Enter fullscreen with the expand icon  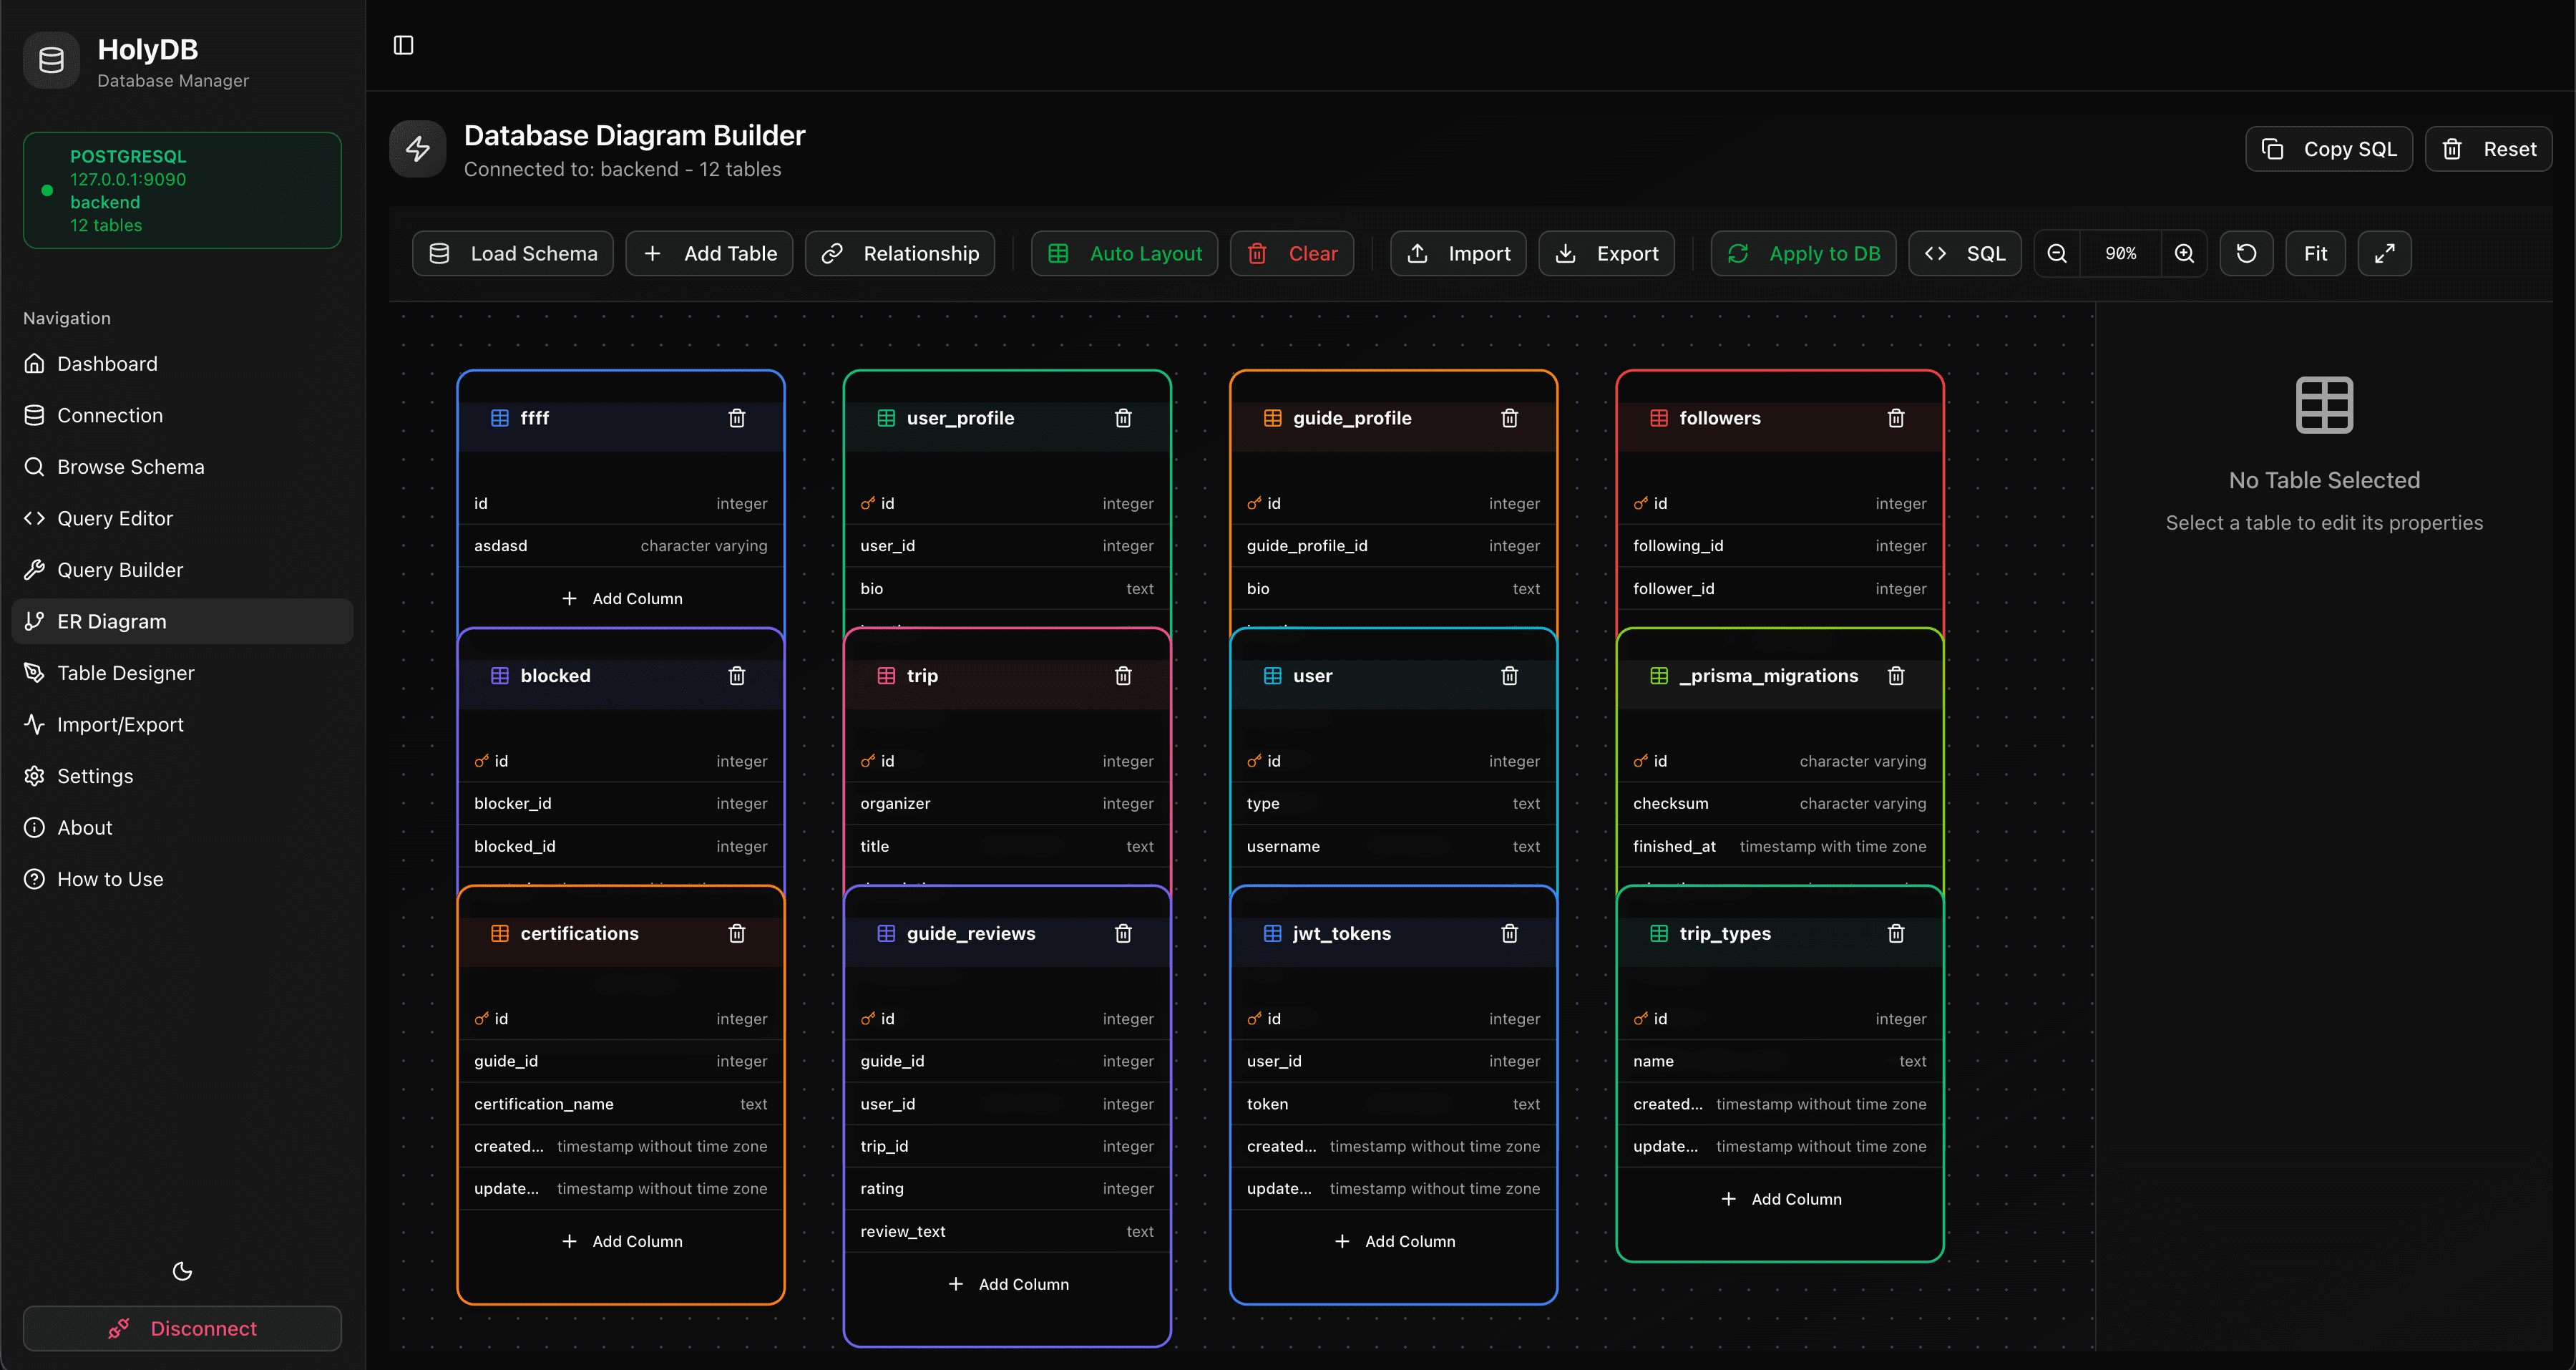2384,254
